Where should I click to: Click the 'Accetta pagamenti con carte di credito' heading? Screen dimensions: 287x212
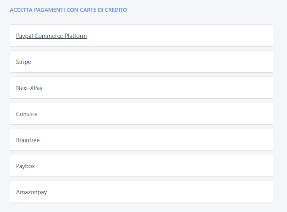(x=68, y=10)
